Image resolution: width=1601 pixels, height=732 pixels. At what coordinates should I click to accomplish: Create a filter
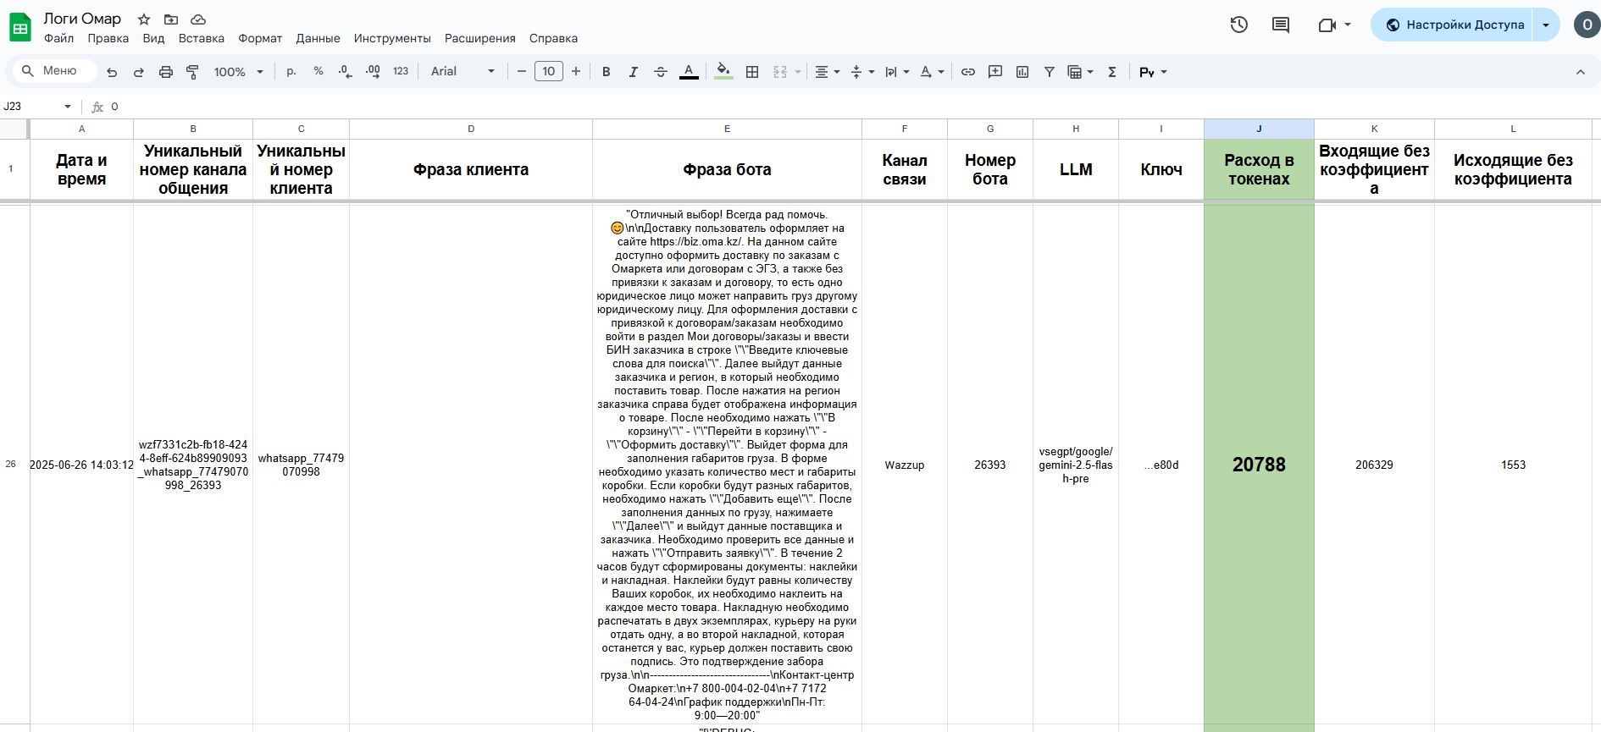pos(1050,72)
